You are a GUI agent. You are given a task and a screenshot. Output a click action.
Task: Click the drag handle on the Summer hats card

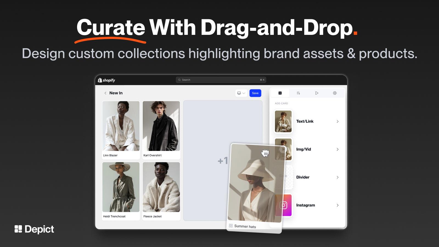[230, 226]
